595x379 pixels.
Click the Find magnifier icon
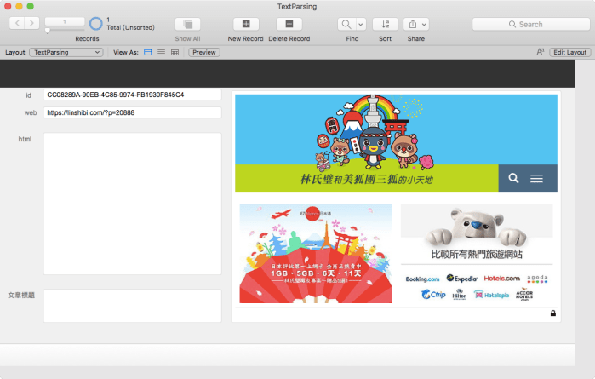[x=346, y=24]
